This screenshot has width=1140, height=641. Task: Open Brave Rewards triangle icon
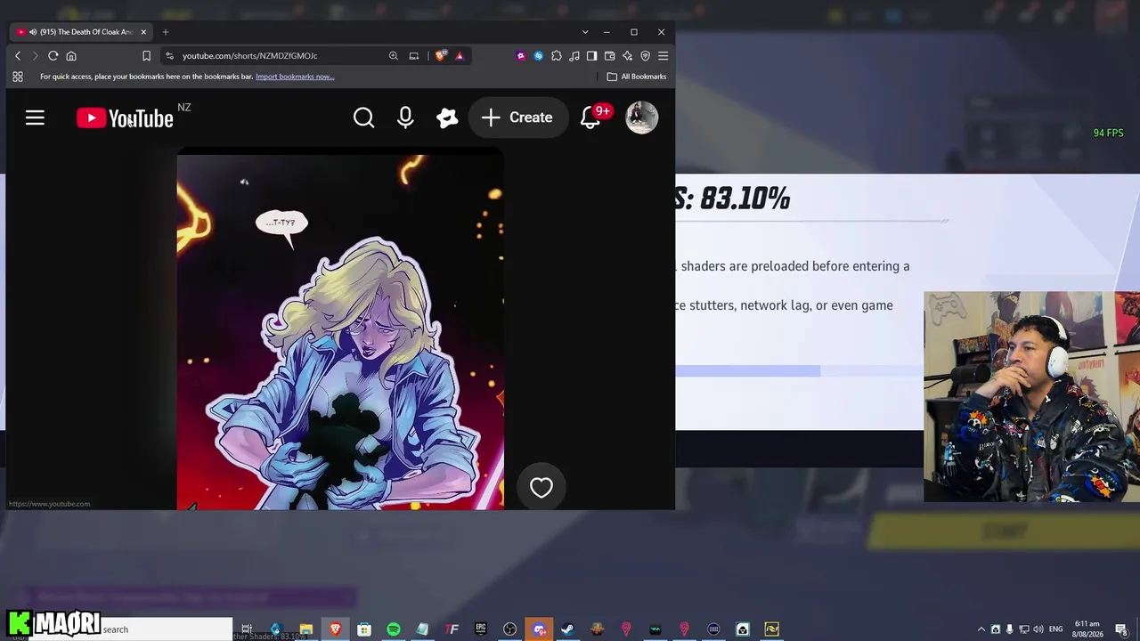(460, 56)
